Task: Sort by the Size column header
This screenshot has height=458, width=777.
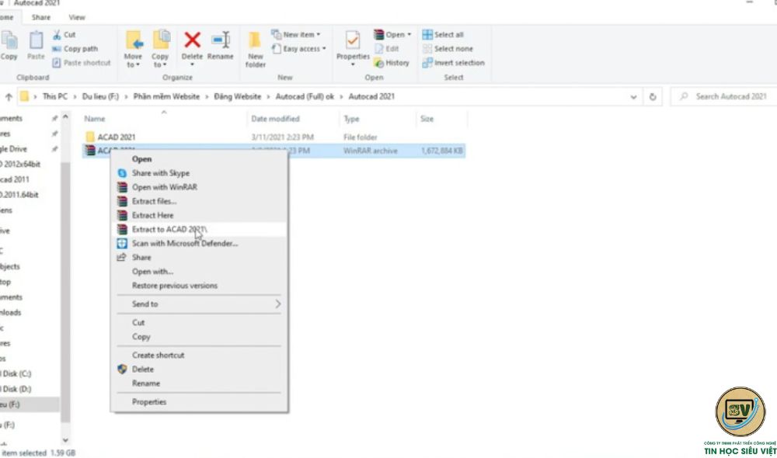Action: tap(427, 119)
